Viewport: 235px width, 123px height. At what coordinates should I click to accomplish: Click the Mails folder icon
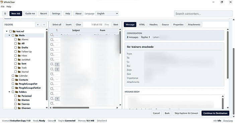pos(17,35)
